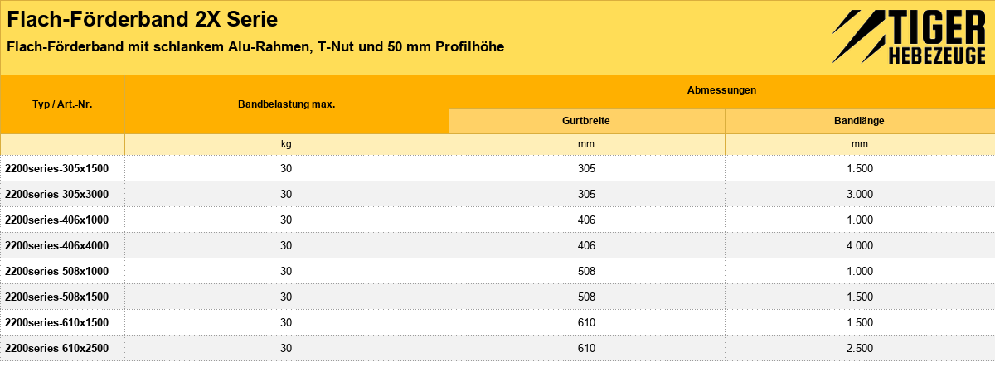The width and height of the screenshot is (995, 367).
Task: Click the Gurtbreite column header
Action: [587, 120]
